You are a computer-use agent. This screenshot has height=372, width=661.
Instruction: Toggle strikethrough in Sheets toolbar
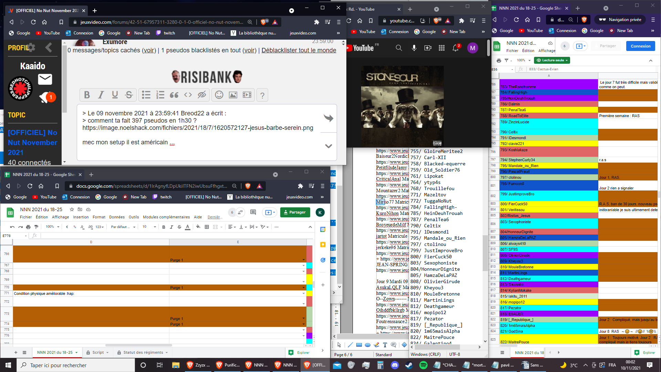[x=179, y=227]
